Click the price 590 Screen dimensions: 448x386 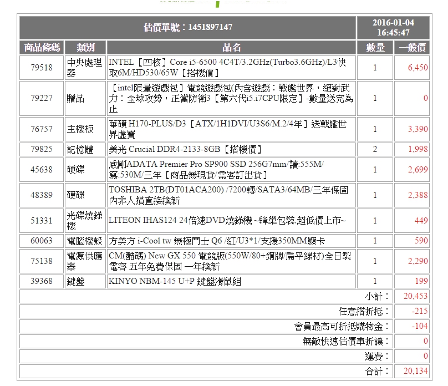click(421, 241)
